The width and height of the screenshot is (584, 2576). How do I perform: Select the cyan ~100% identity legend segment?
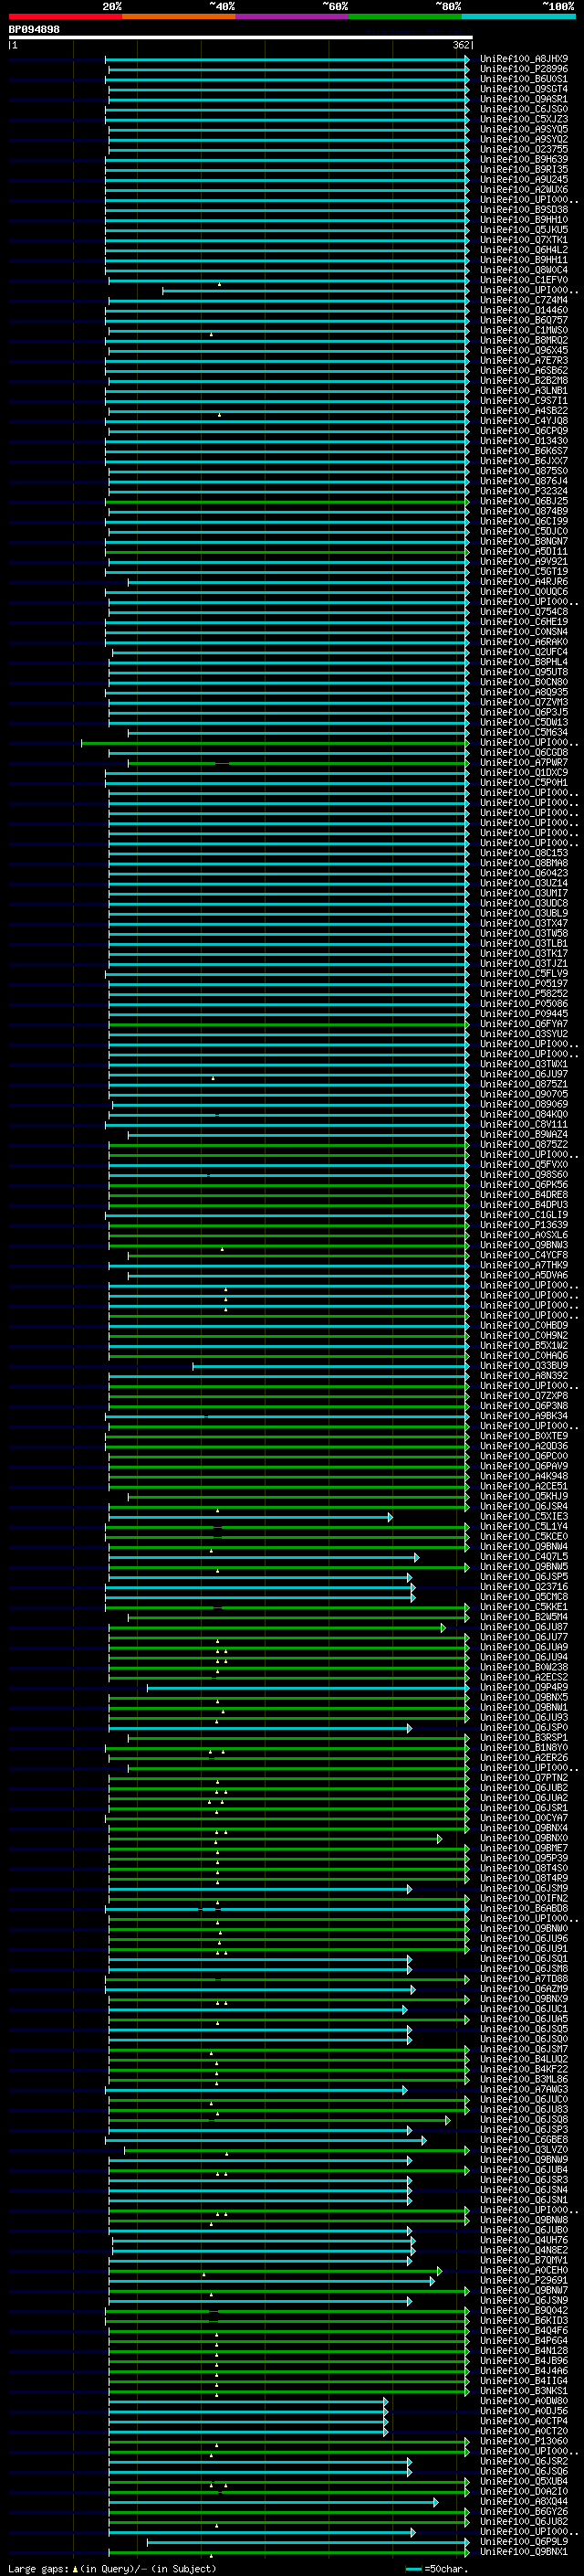pos(518,16)
